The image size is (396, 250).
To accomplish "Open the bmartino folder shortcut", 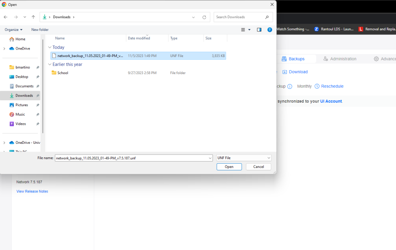I will [23, 67].
